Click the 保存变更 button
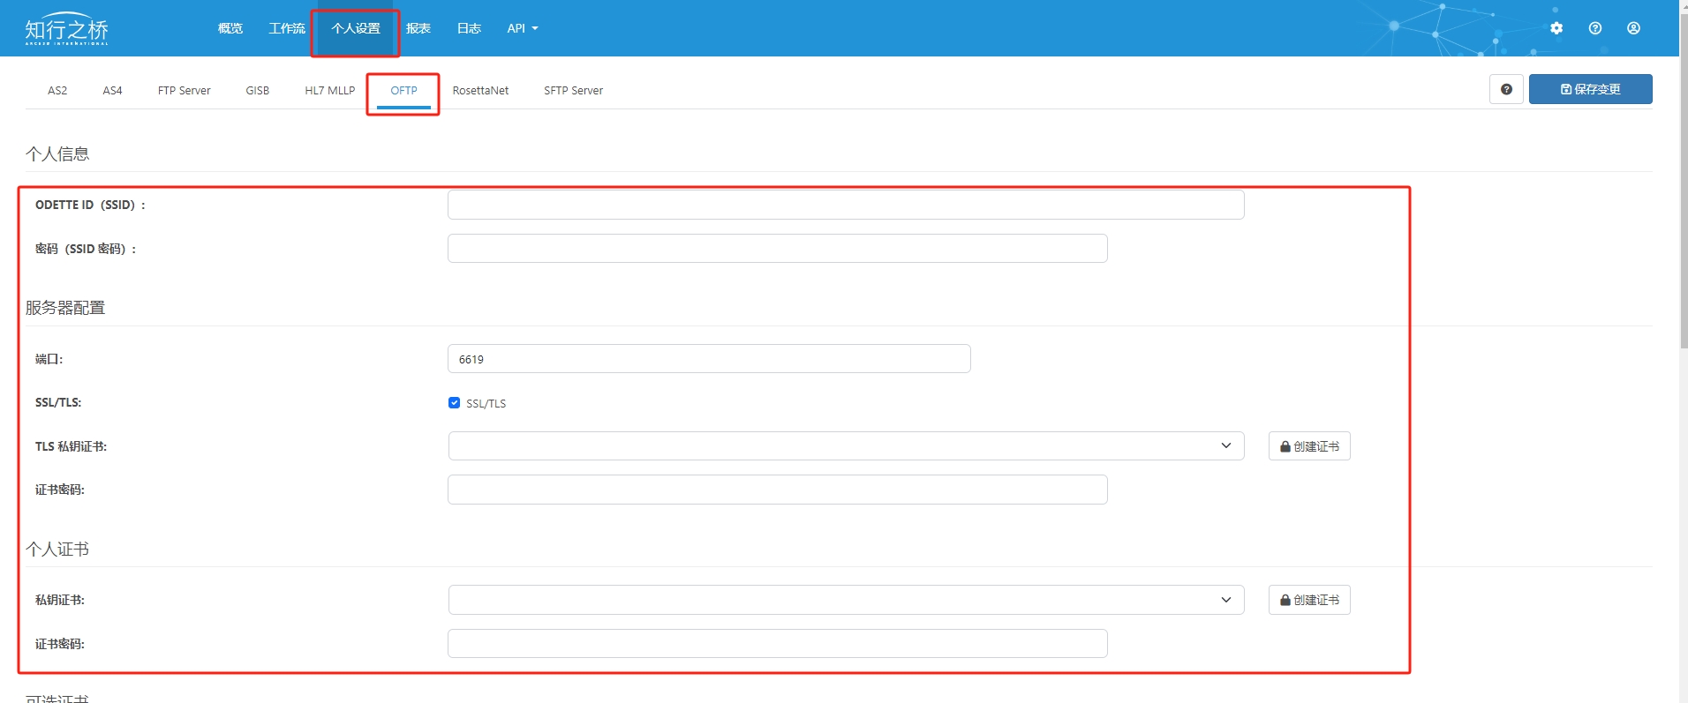 click(1590, 89)
